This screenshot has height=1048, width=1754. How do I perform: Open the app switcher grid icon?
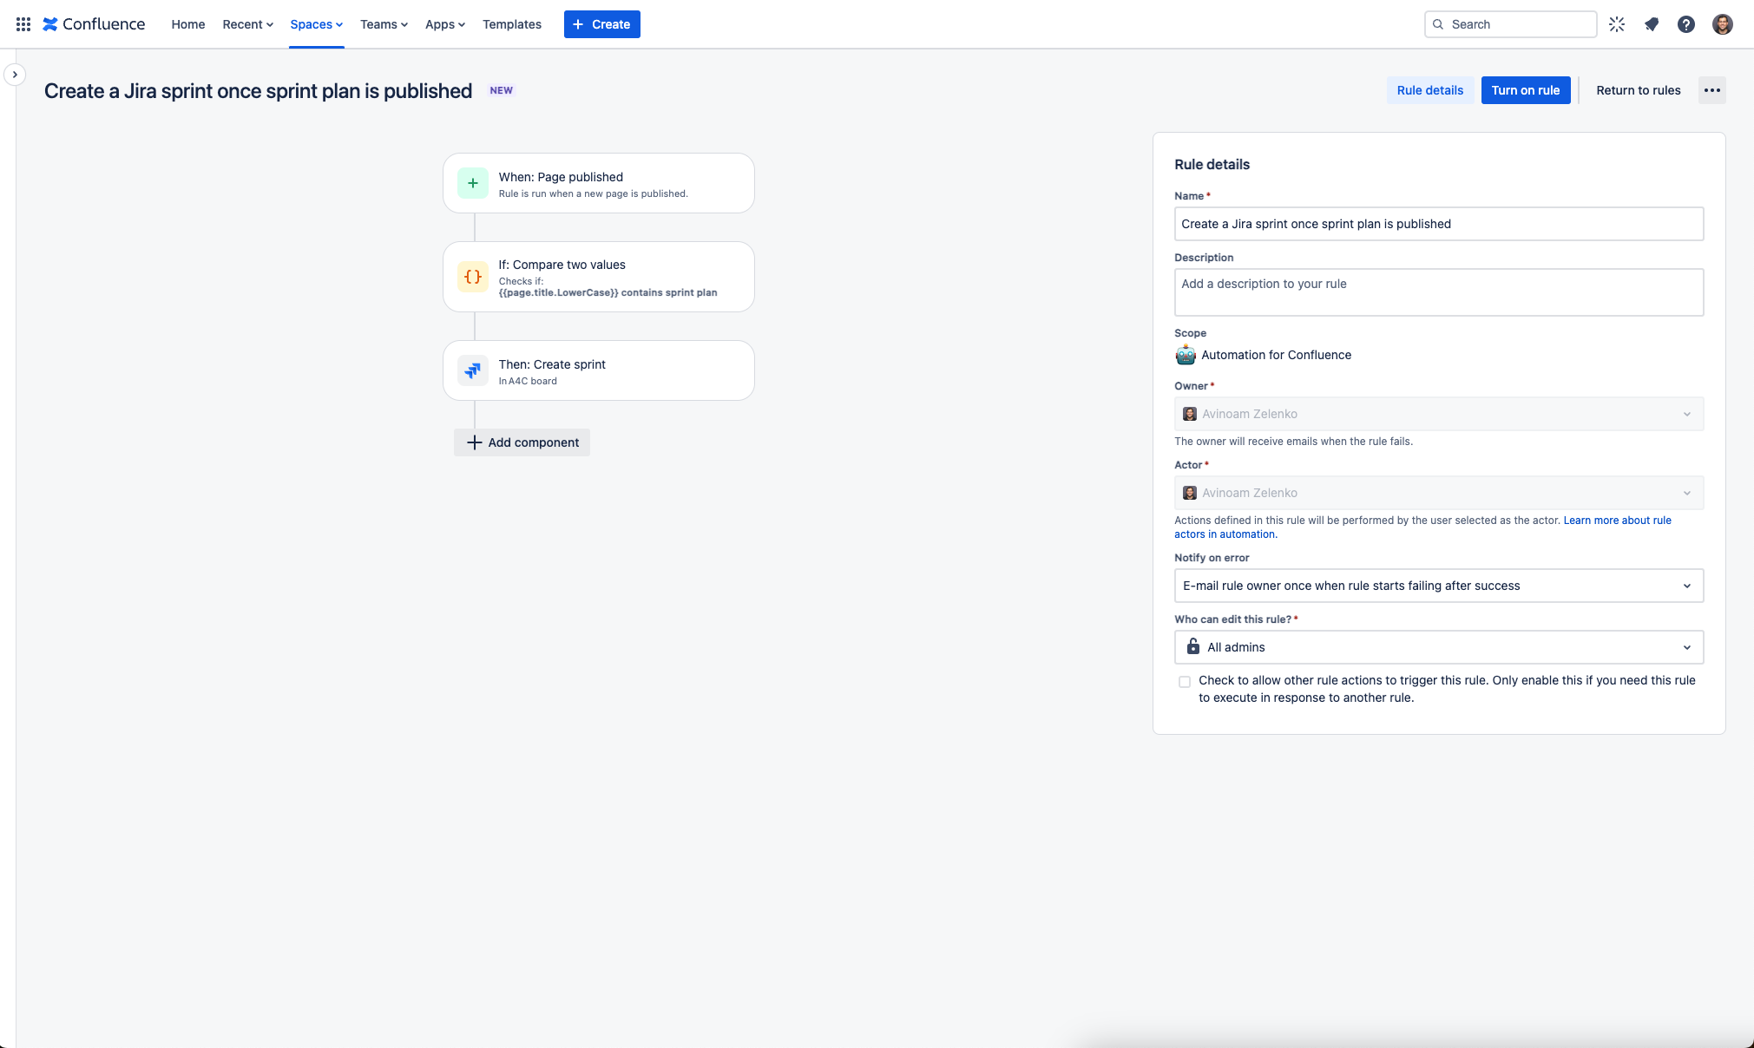click(x=23, y=23)
